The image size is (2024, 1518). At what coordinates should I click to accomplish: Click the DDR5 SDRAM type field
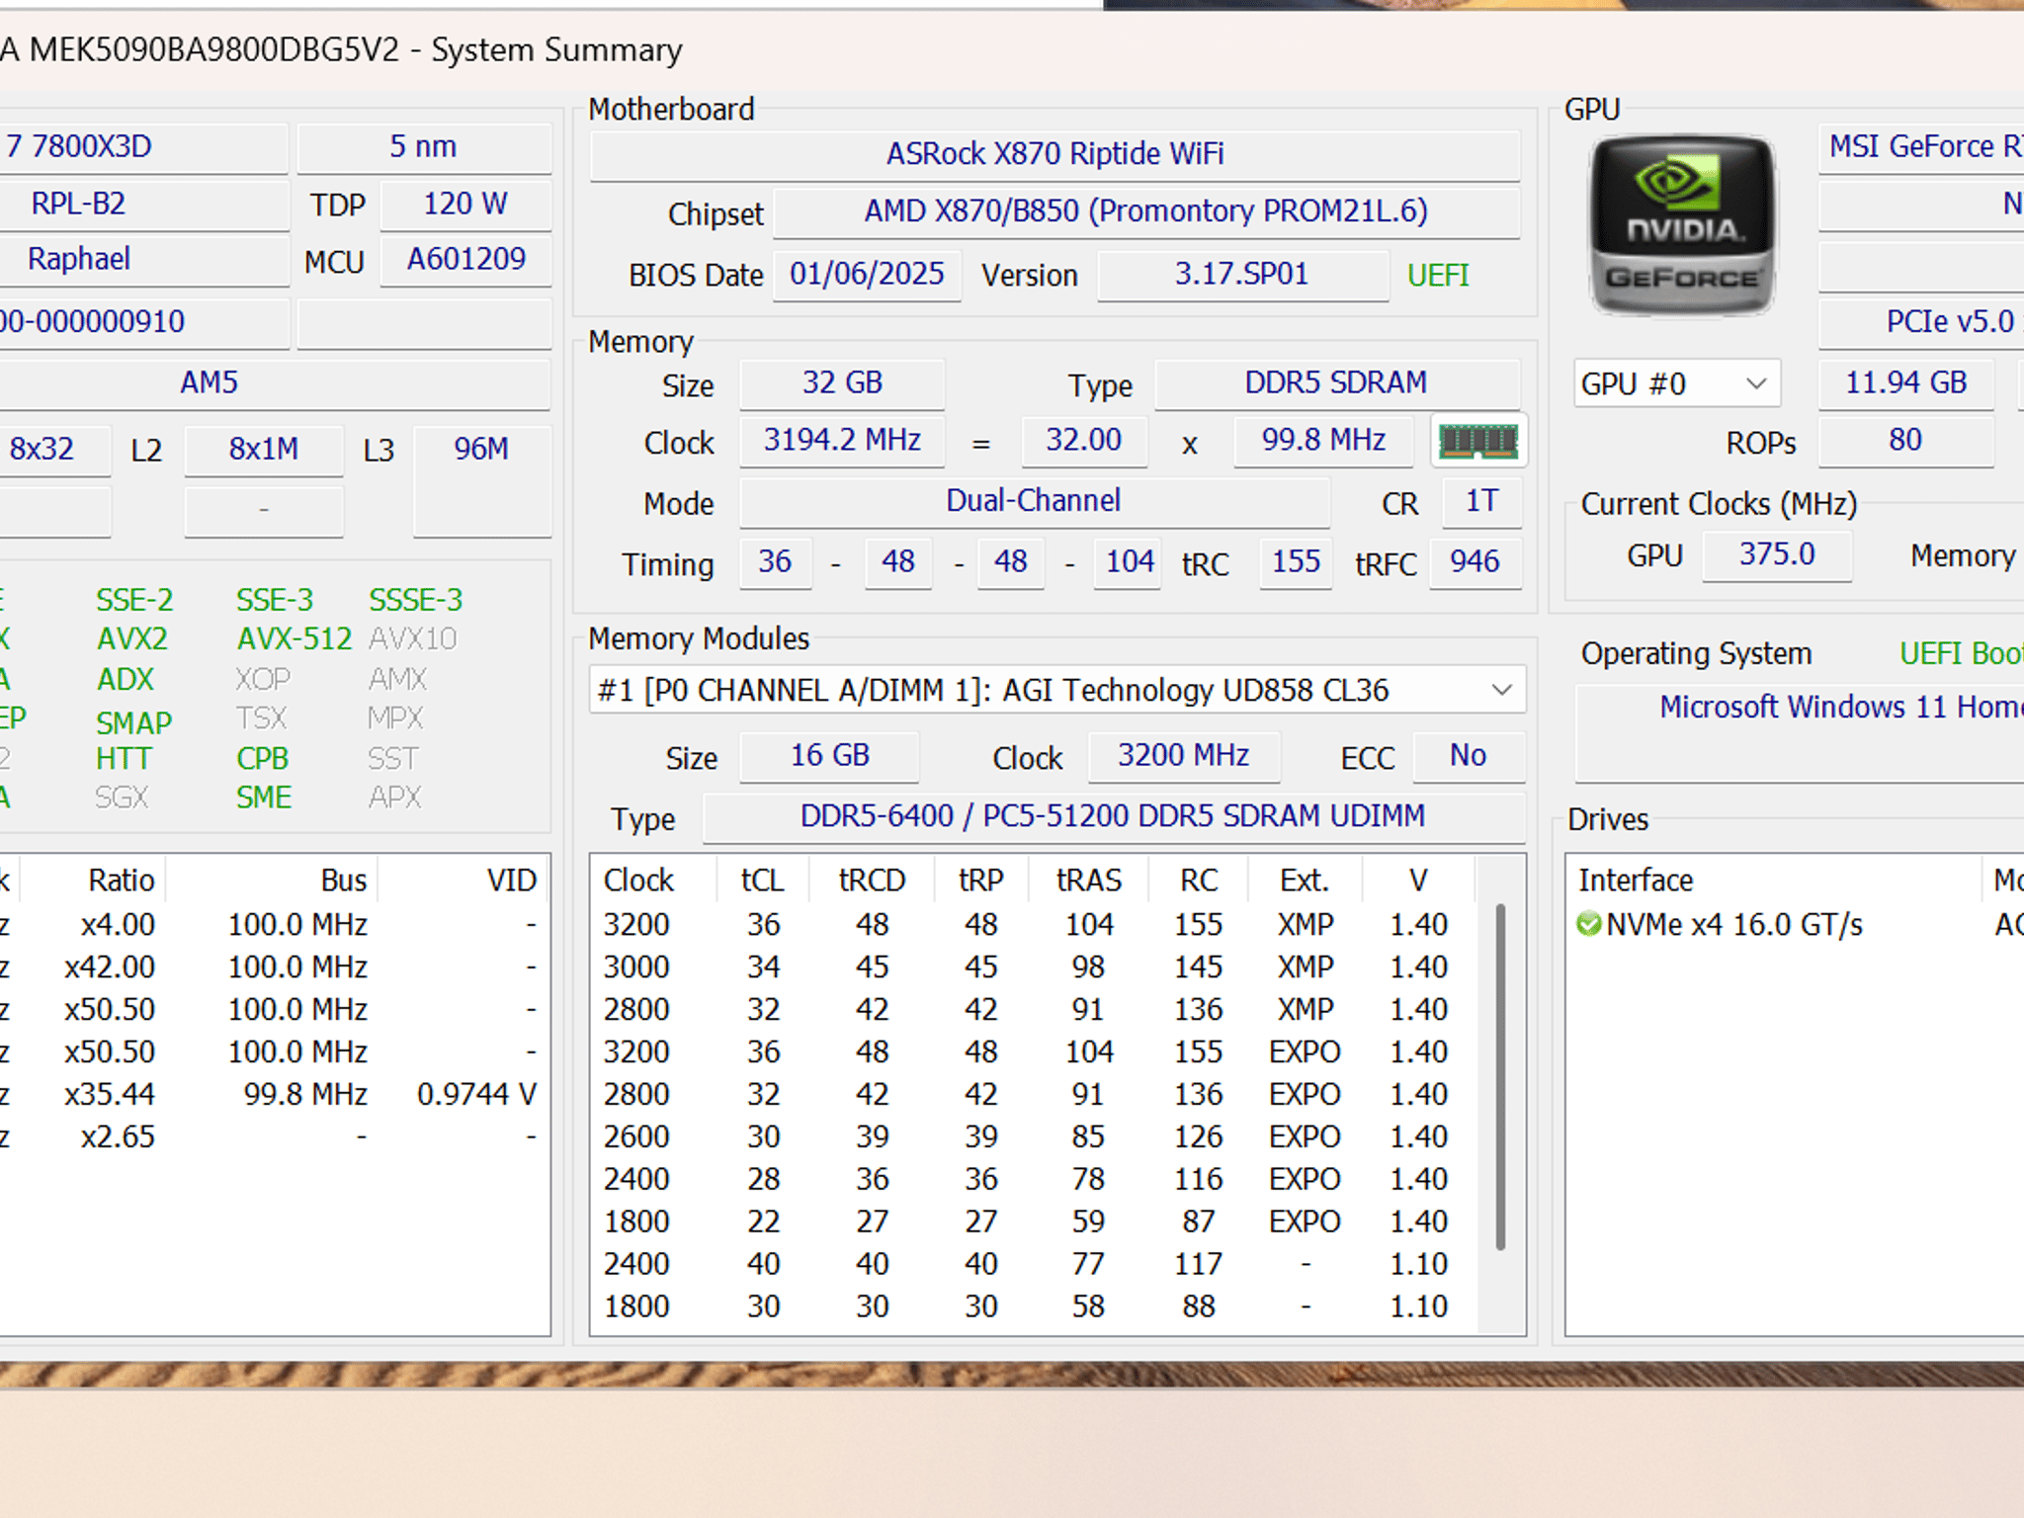click(x=1336, y=383)
